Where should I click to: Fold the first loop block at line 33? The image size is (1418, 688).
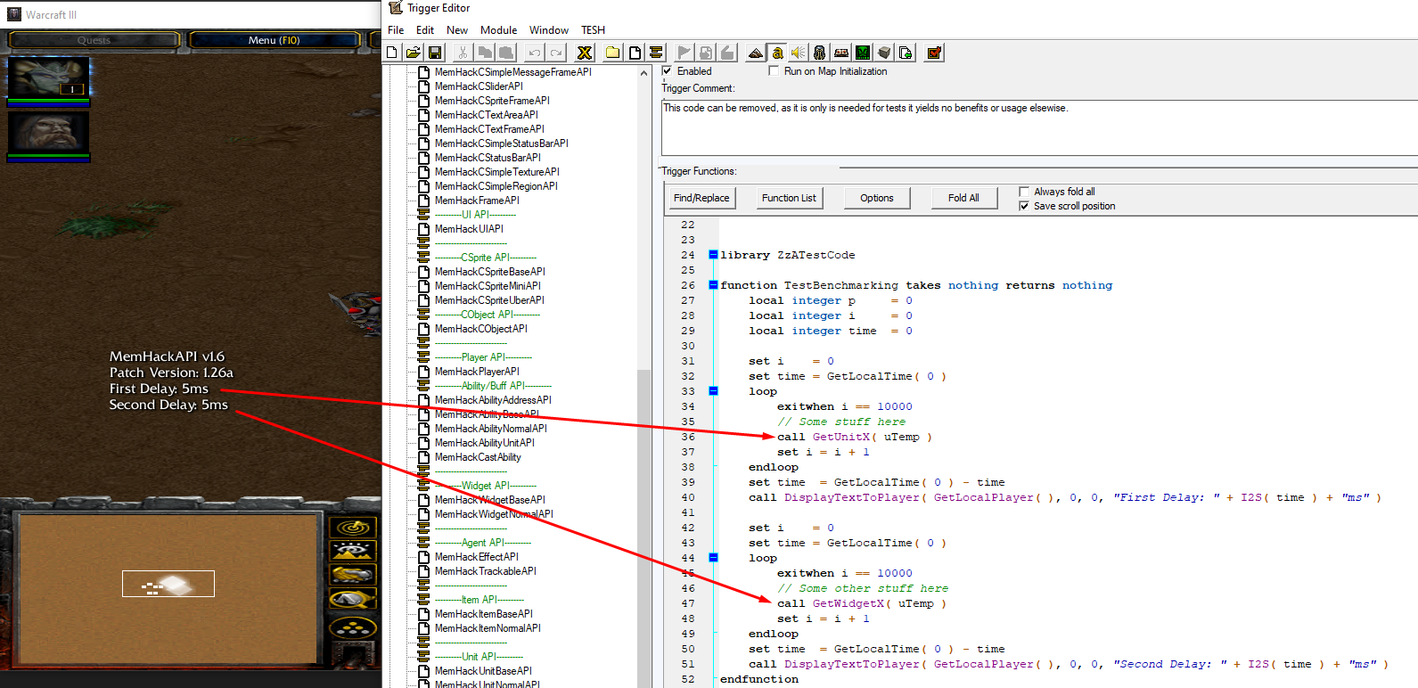point(713,391)
